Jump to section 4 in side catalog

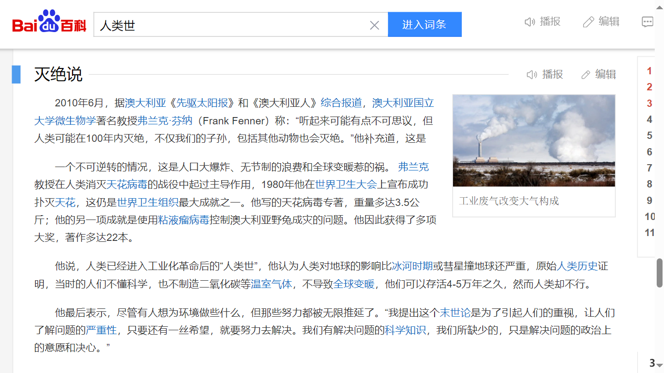[649, 119]
